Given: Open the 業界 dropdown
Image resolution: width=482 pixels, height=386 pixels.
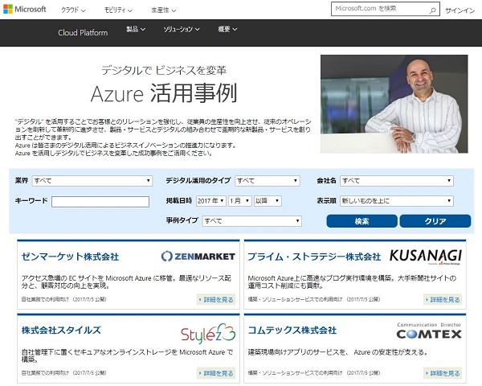Looking at the screenshot, I should click(92, 181).
